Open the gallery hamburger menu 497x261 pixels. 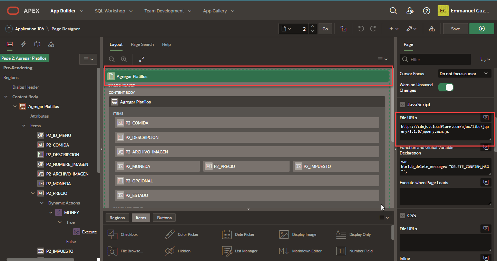click(x=384, y=218)
